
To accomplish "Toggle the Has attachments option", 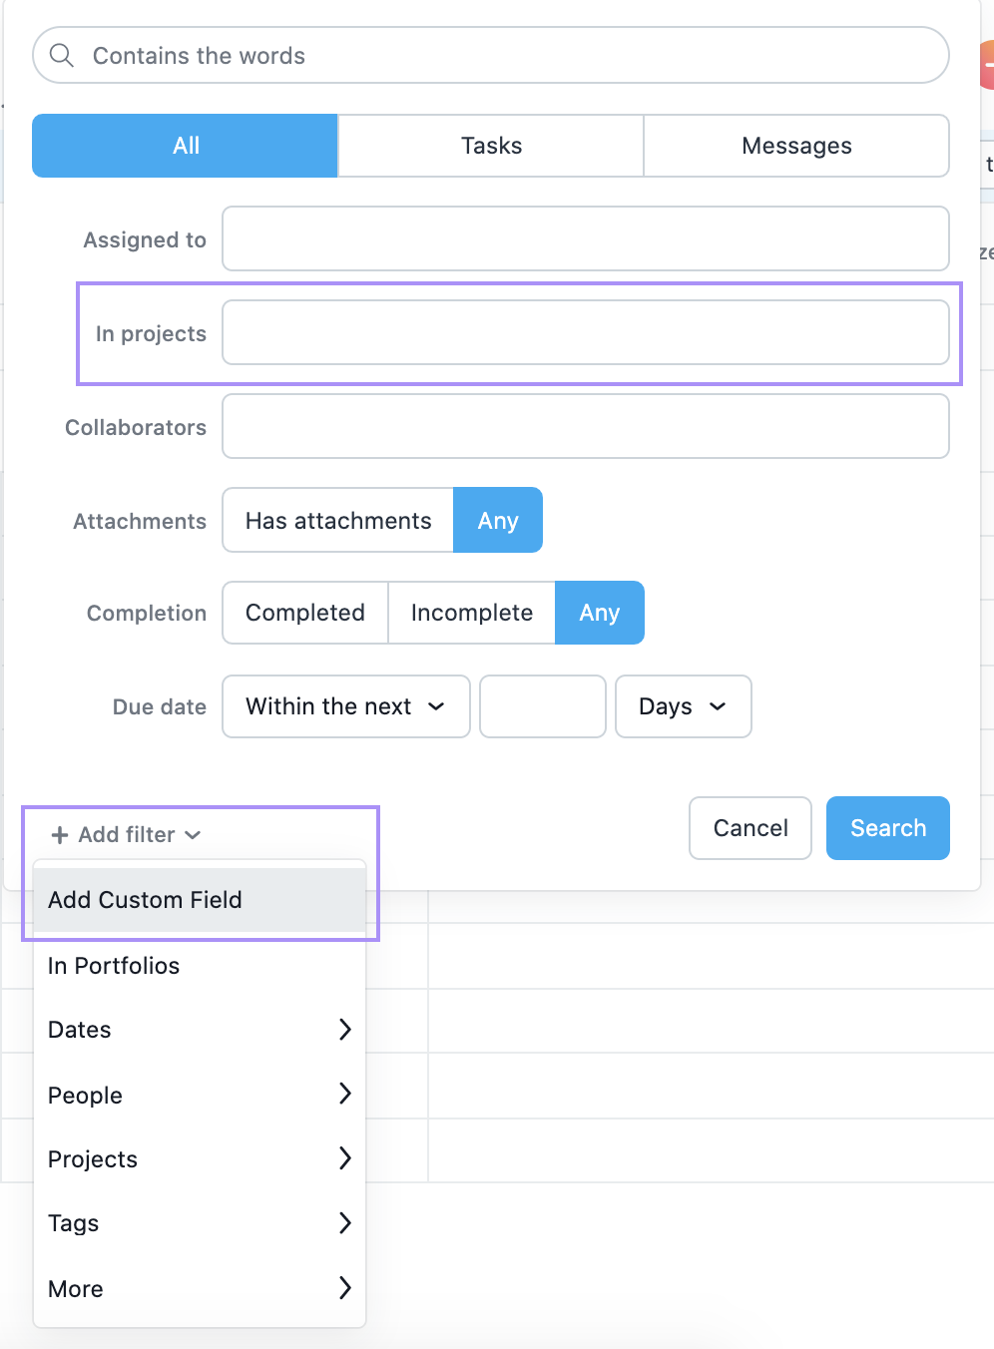I will [338, 521].
